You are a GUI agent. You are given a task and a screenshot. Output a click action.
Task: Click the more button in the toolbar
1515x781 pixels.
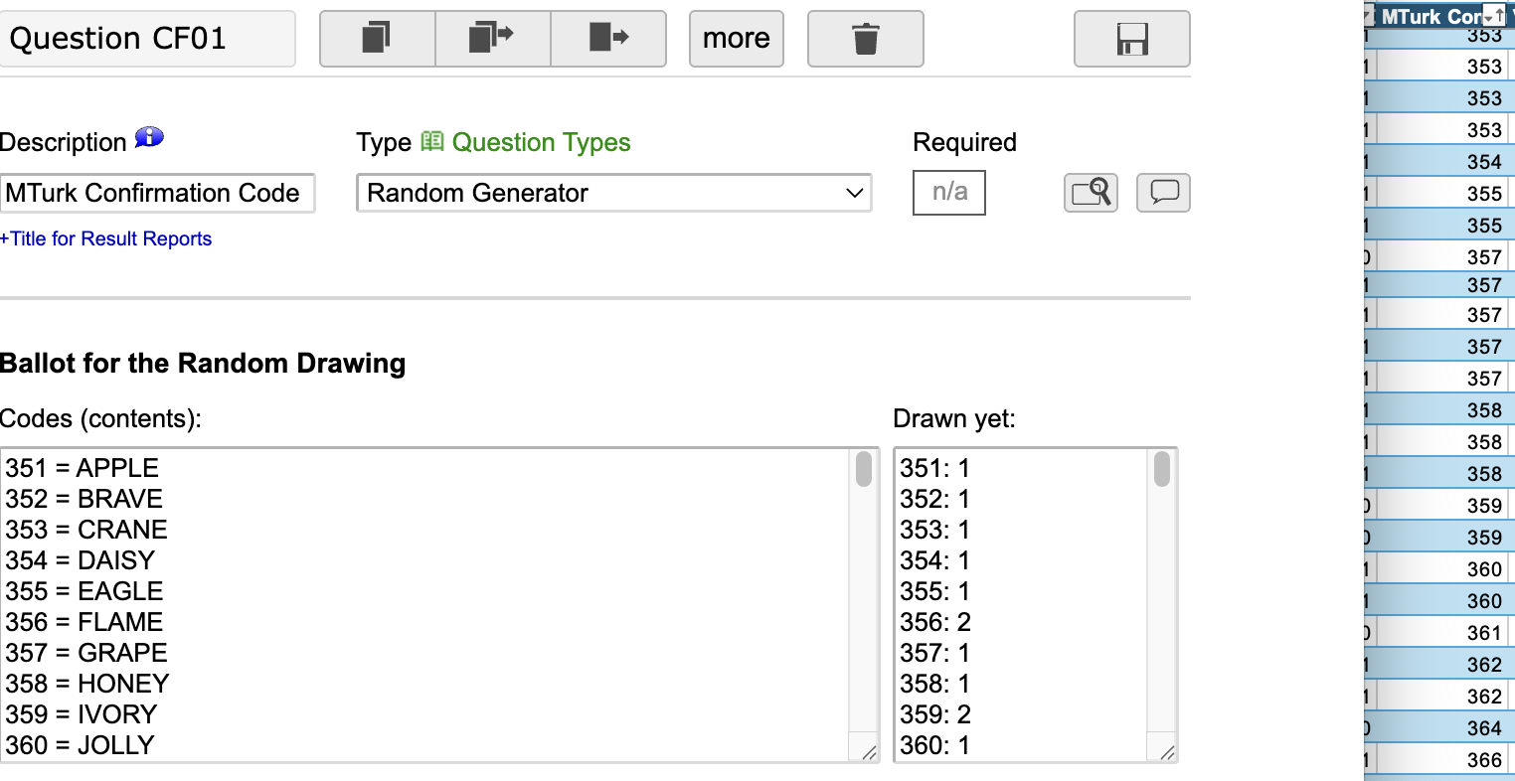(736, 39)
